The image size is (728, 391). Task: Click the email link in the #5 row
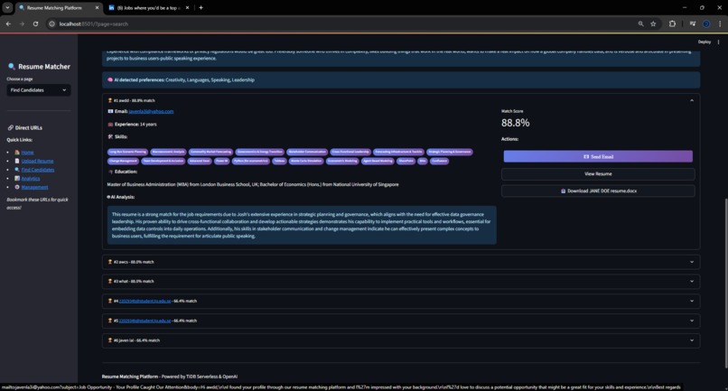coord(145,321)
